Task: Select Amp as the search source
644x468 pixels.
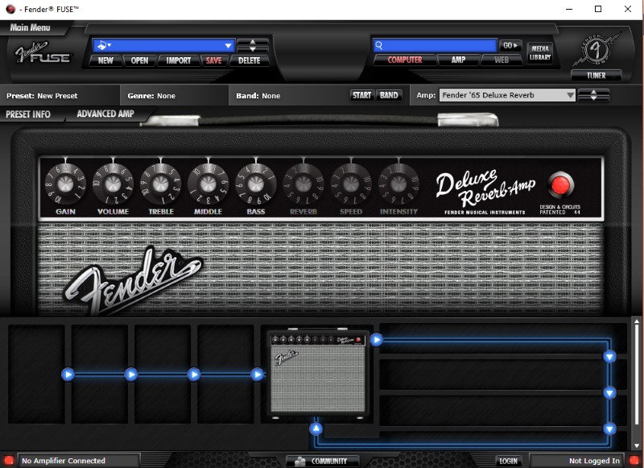Action: [x=458, y=60]
